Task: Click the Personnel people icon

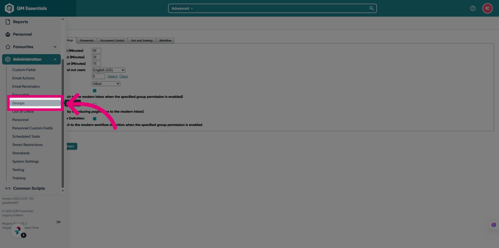Action: 8,34
